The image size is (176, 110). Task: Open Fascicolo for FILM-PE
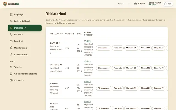click(x=118, y=108)
